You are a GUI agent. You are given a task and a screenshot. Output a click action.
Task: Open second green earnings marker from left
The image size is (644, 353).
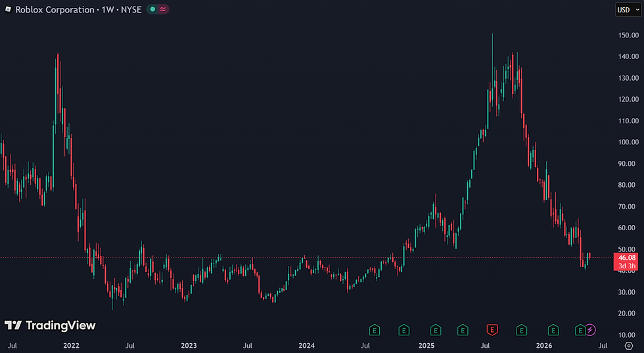pos(404,329)
